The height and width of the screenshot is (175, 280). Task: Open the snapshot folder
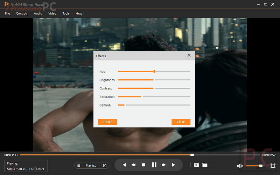click(205, 165)
